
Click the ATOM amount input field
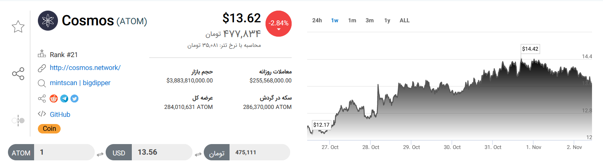pyautogui.click(x=64, y=152)
